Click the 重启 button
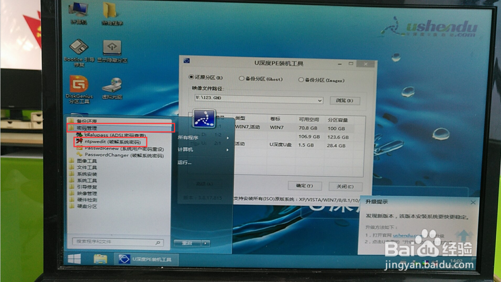 point(188,243)
